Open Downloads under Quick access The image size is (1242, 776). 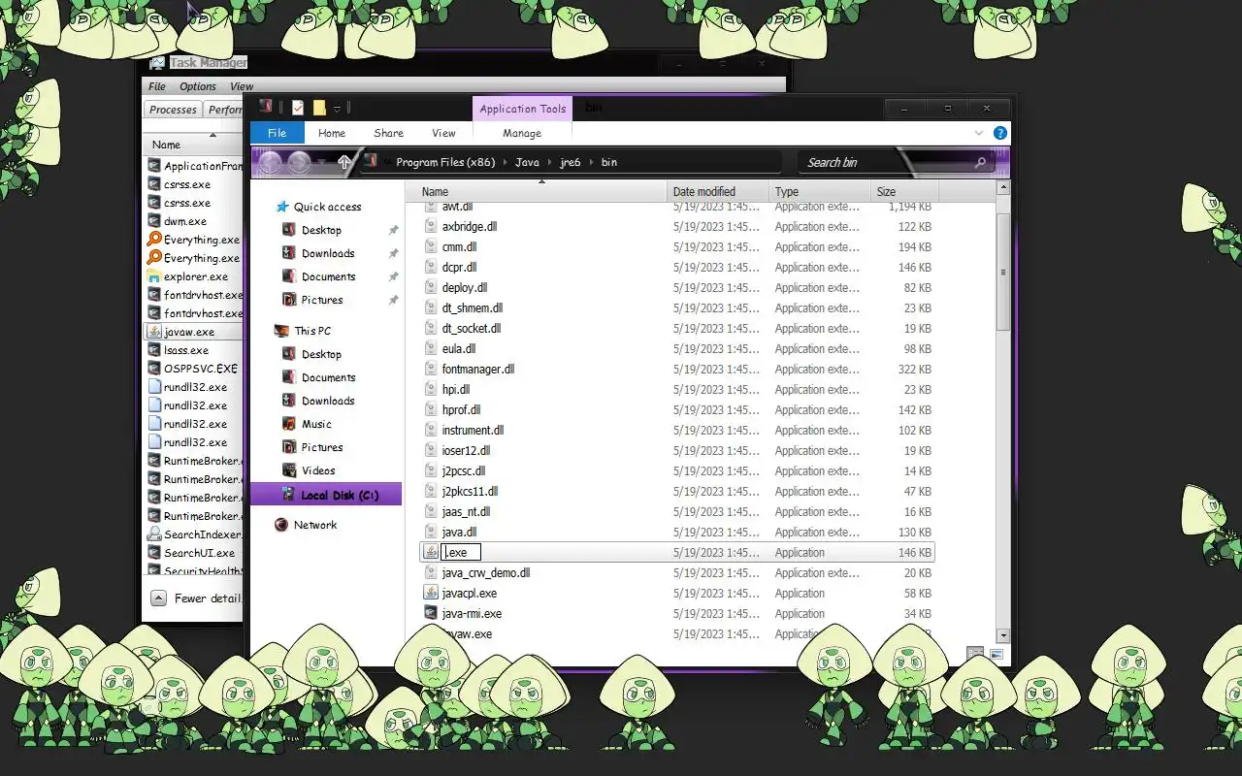[328, 253]
